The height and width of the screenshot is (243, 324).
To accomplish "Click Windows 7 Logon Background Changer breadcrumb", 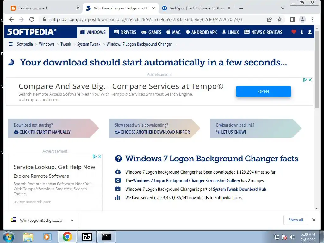I will click(139, 44).
